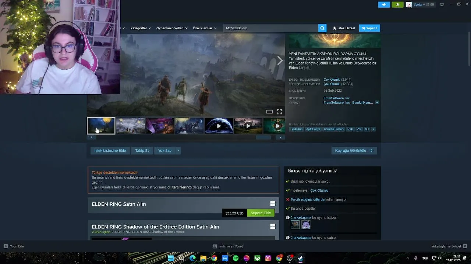The height and width of the screenshot is (264, 471).
Task: Click the blue megaphone announcements icon
Action: (384, 4)
